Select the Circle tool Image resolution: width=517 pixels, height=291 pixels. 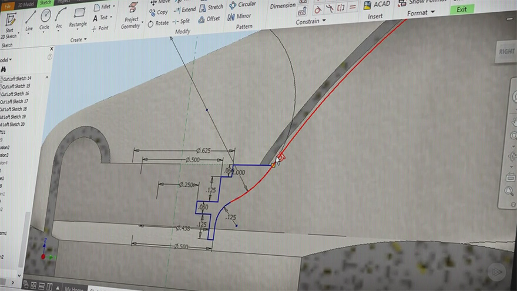[x=45, y=20]
